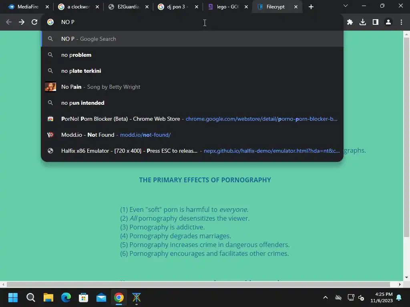
Task: Close the 'dj pon 3' tab
Action: [x=197, y=7]
